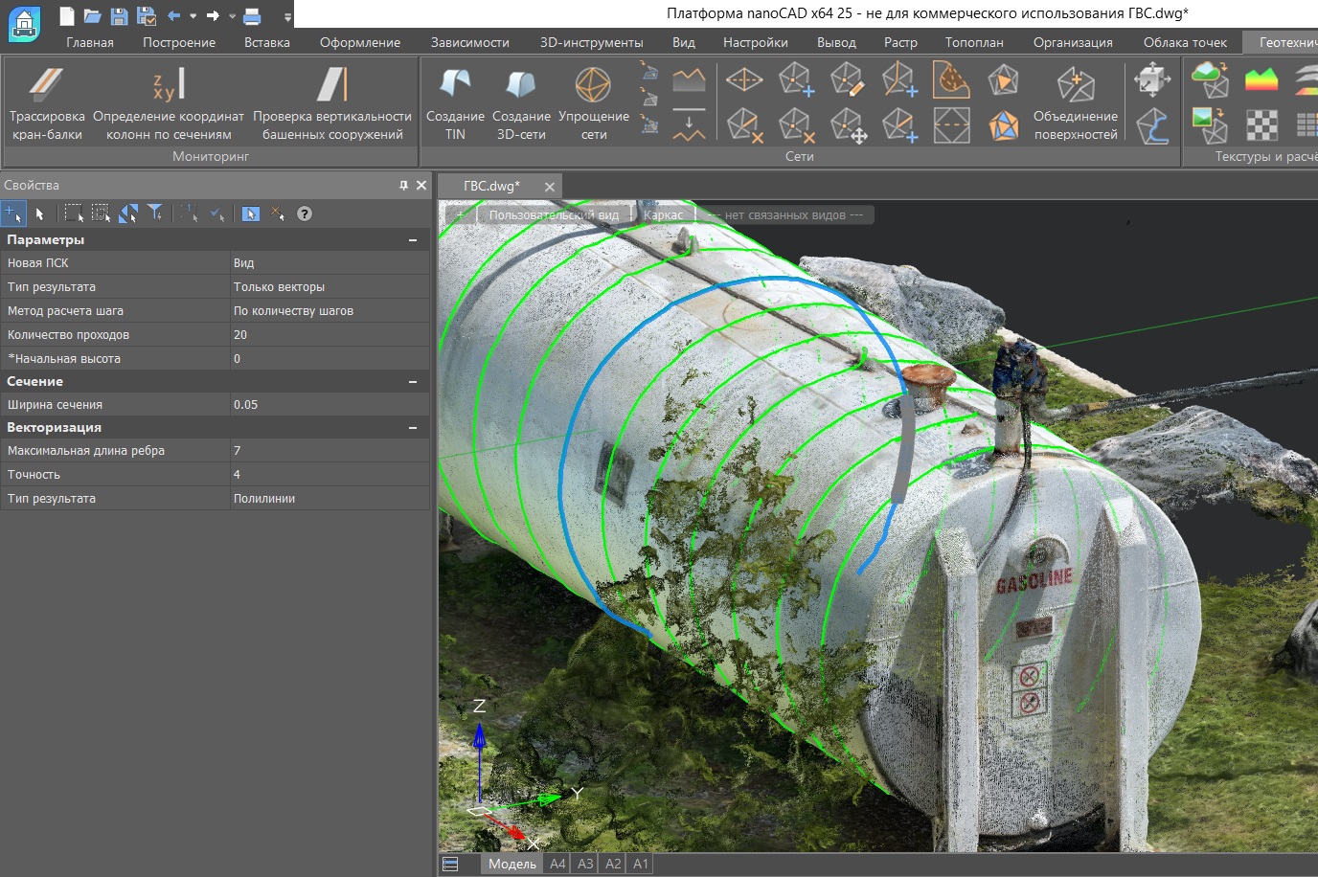Open the undo history dropdown arrow
This screenshot has height=877, width=1318.
pos(193,16)
